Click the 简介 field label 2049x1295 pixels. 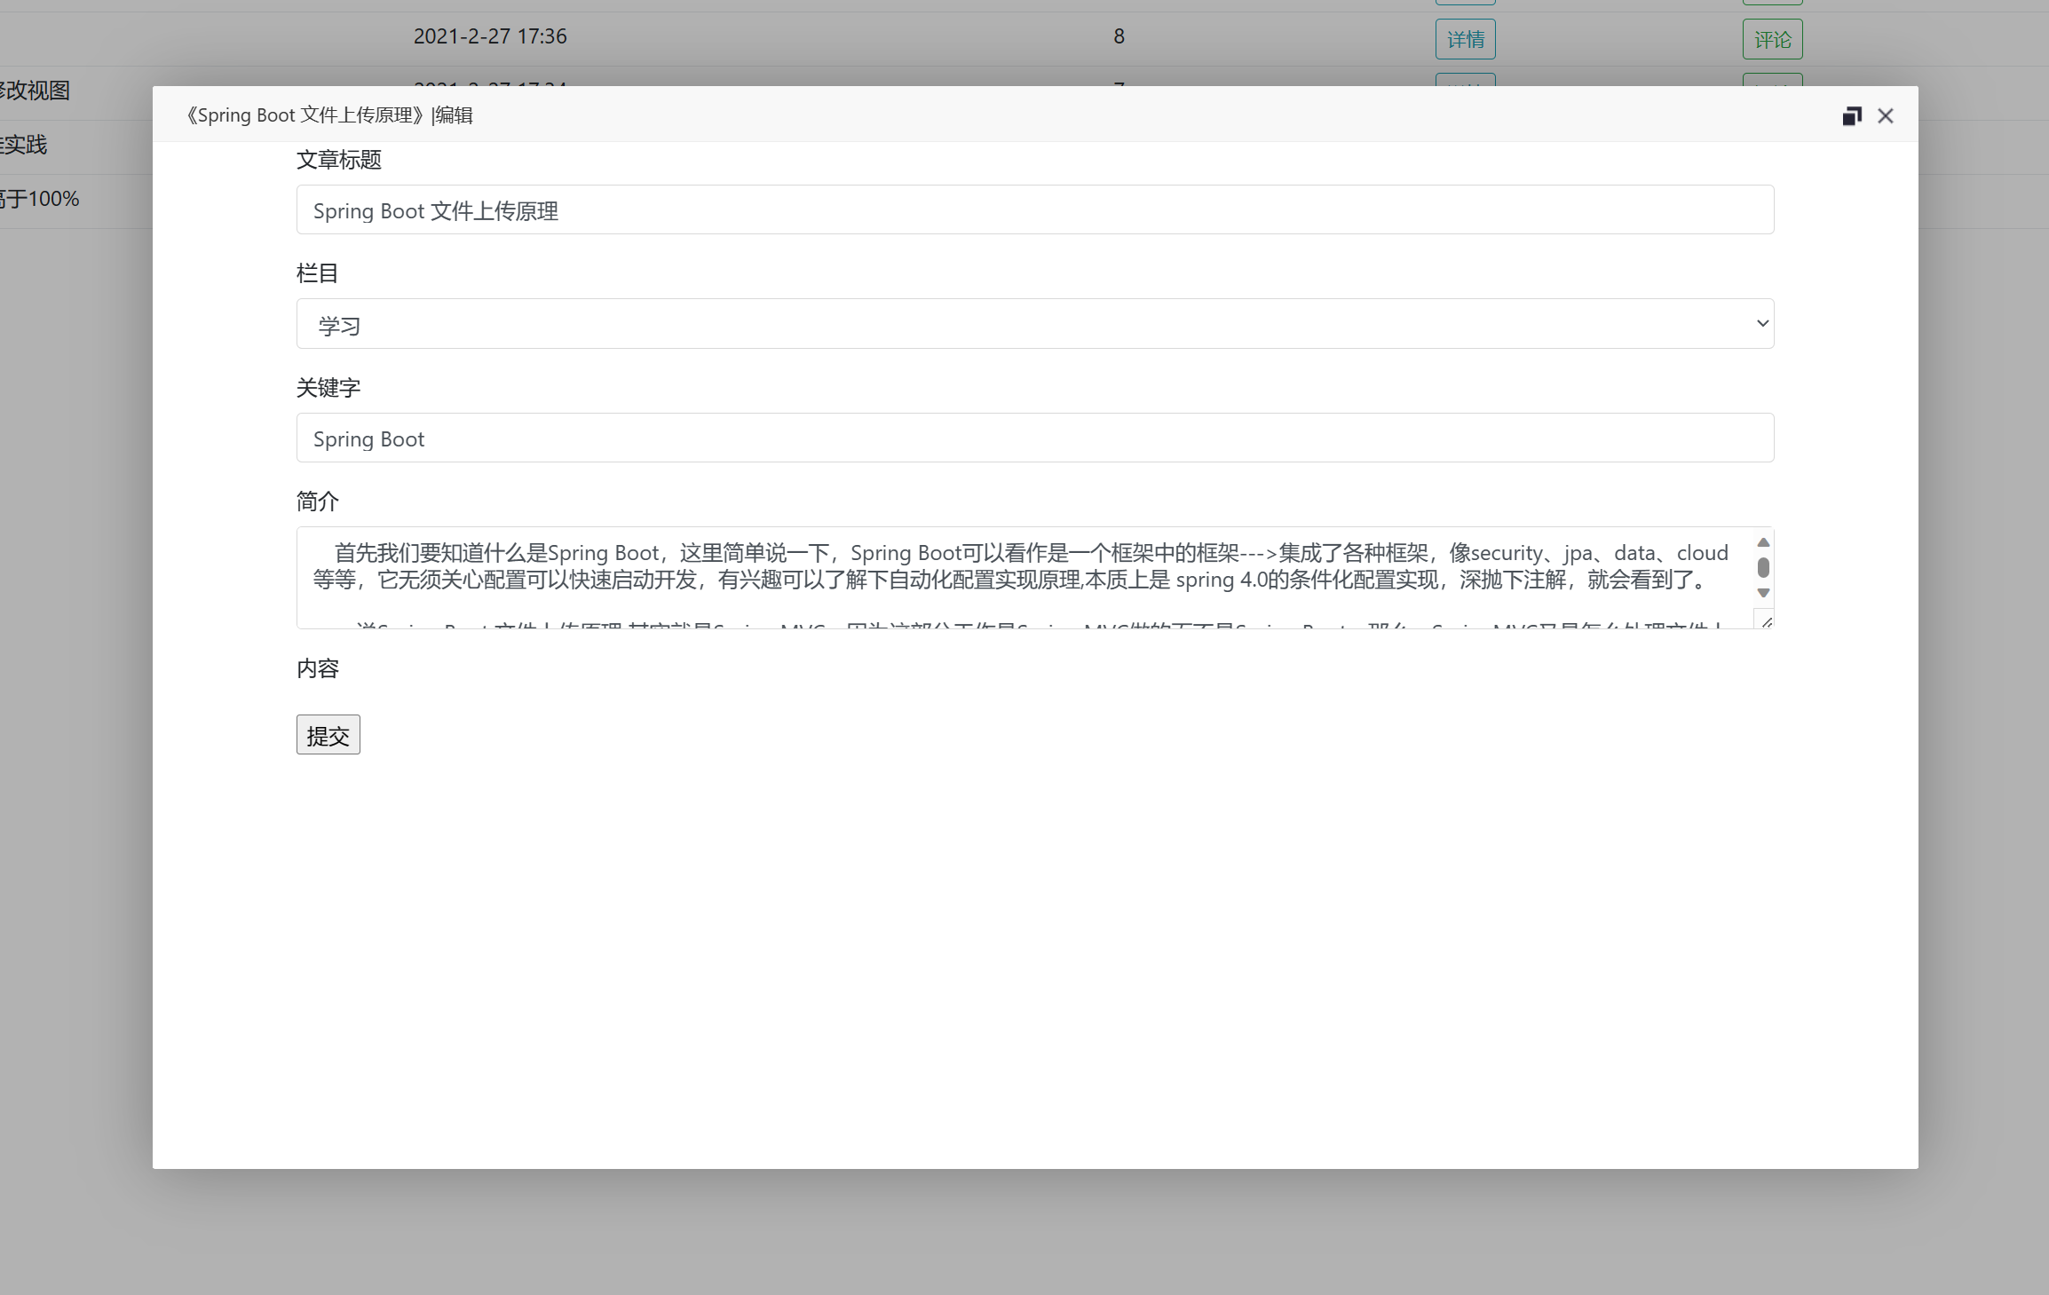click(x=317, y=501)
